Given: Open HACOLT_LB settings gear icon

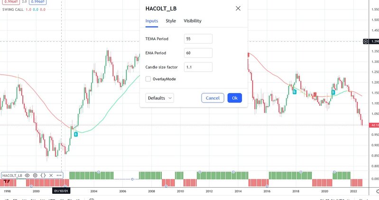Looking at the screenshot, I should coord(35,175).
